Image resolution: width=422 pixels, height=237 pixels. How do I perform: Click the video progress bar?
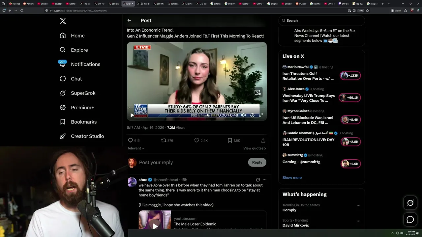tap(197, 108)
